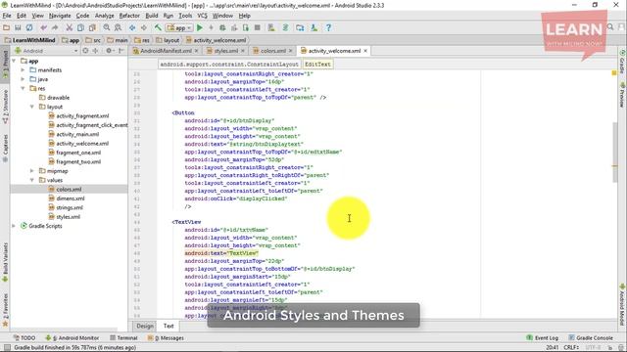Open the Event Log
The height and width of the screenshot is (352, 627).
[542, 338]
